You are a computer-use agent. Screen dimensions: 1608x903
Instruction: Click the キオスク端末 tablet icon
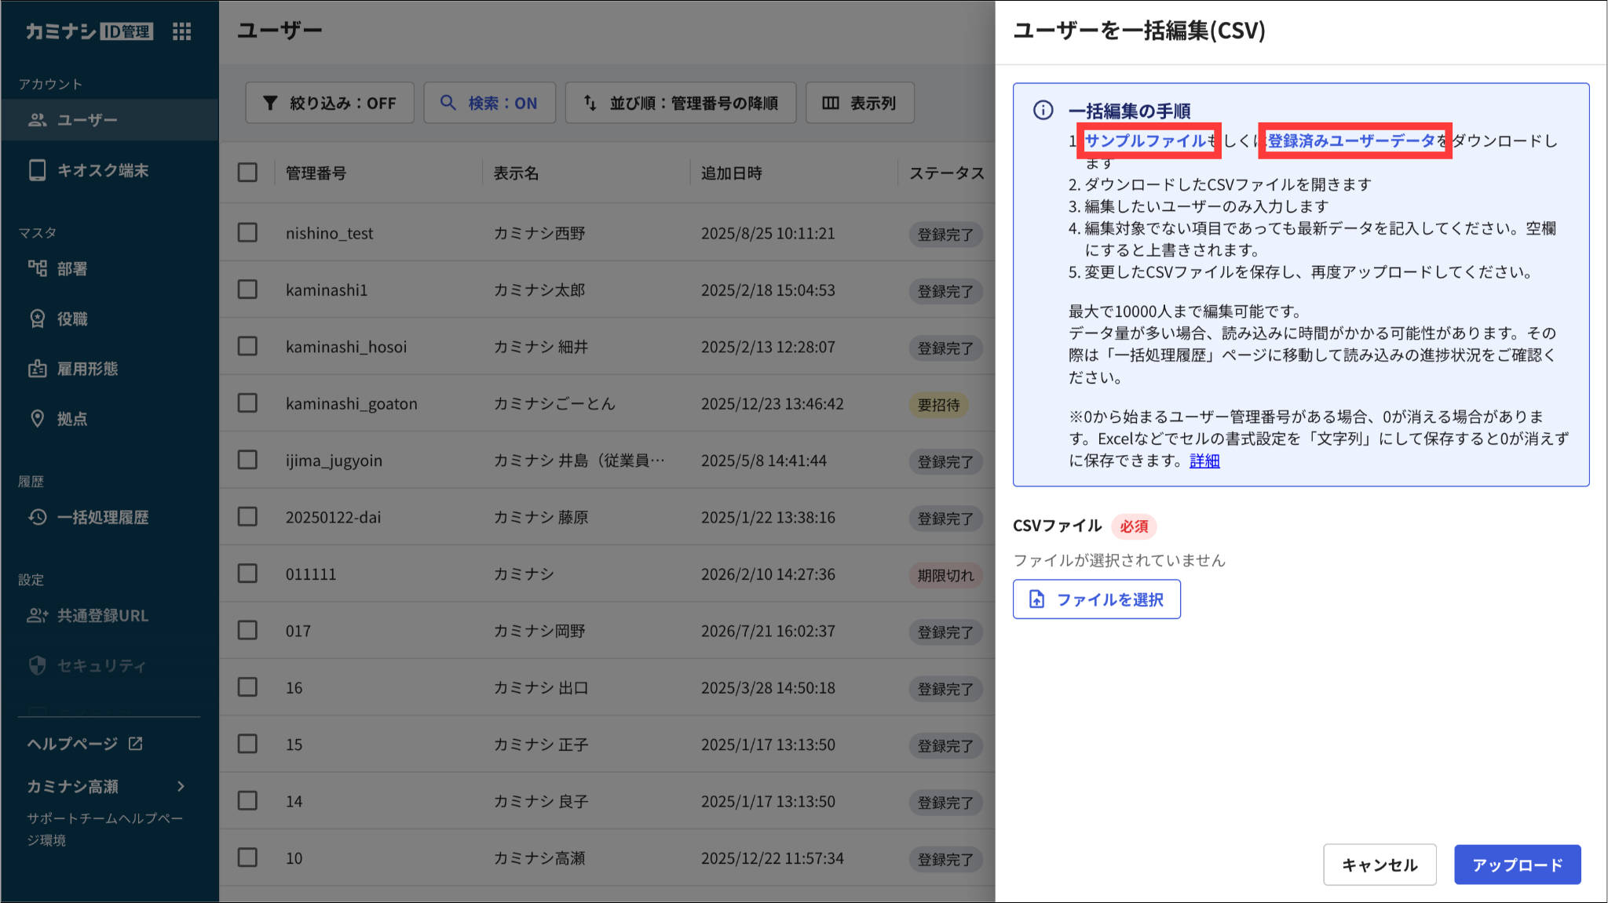[x=37, y=170]
